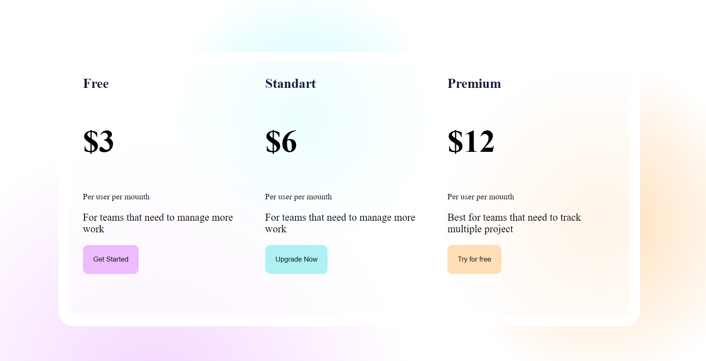Click 'Per user per mounth' under the Free plan
The image size is (706, 361).
(116, 197)
